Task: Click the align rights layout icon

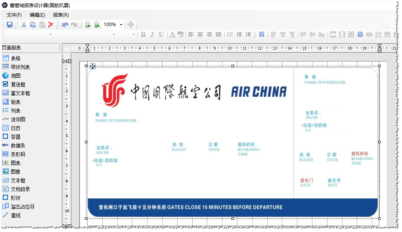Action: [292, 35]
